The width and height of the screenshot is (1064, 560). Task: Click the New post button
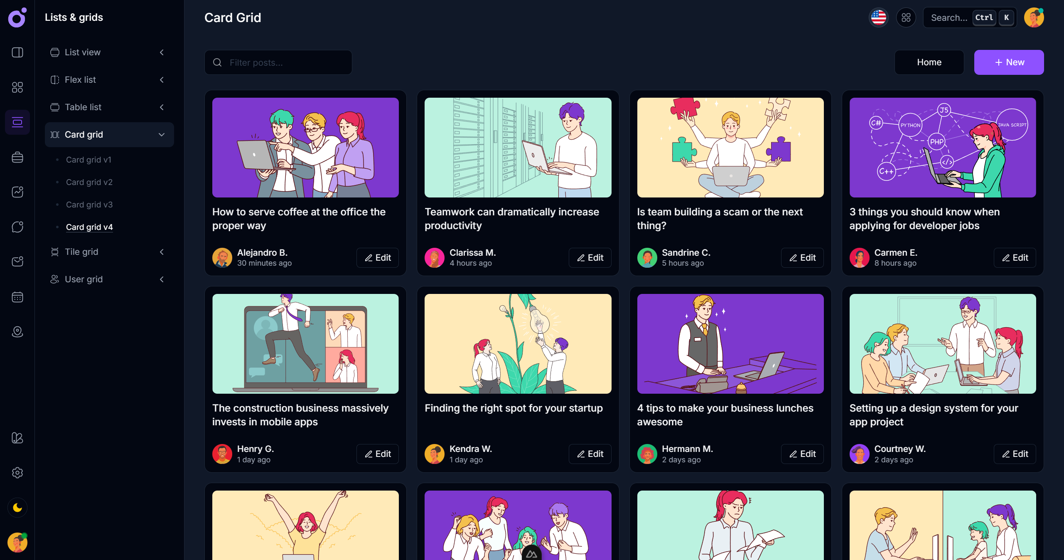tap(1008, 62)
